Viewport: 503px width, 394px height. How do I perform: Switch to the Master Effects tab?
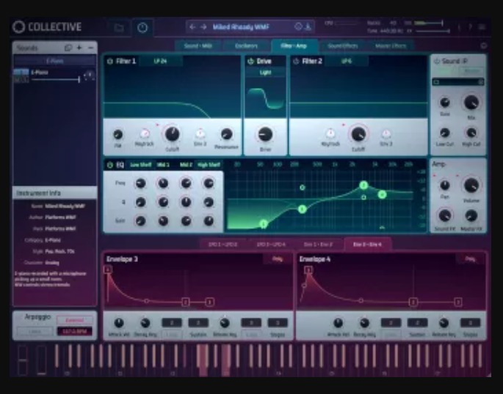pos(391,45)
